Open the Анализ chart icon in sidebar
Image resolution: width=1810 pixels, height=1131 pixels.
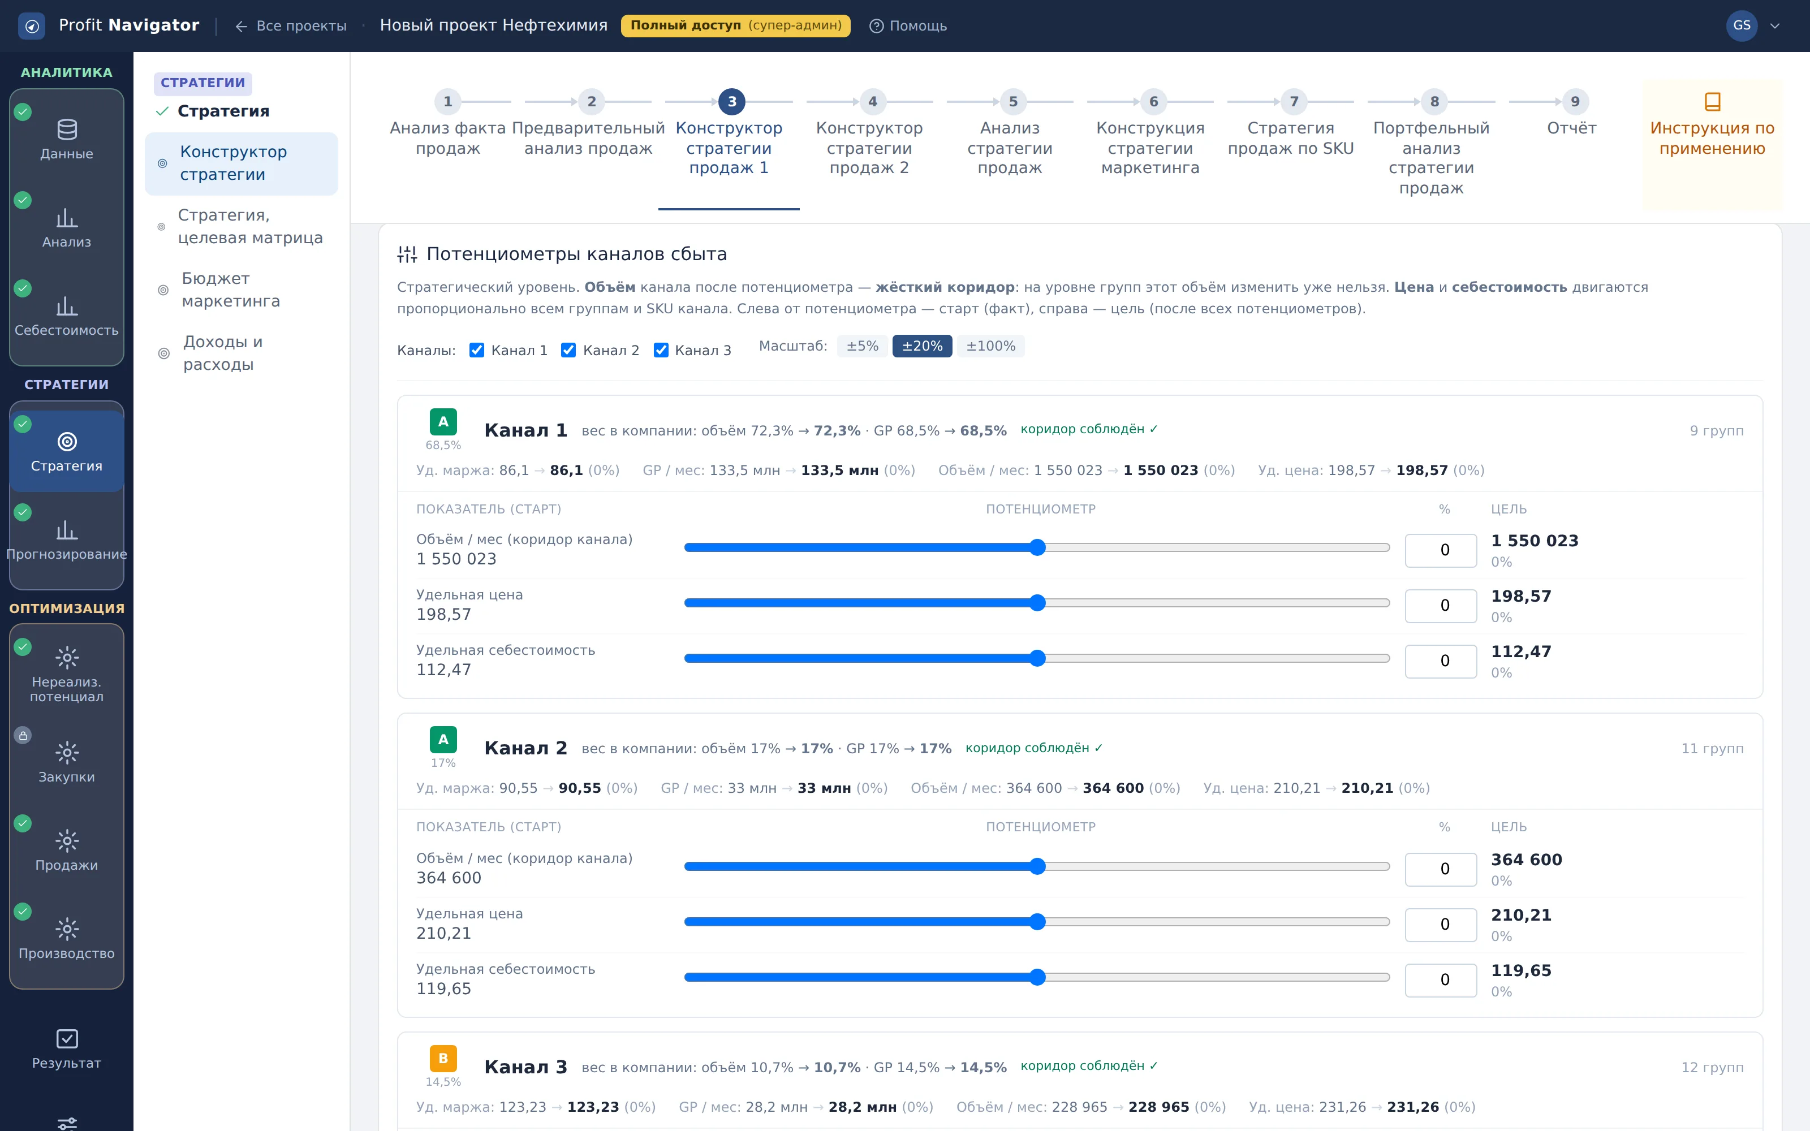(67, 218)
